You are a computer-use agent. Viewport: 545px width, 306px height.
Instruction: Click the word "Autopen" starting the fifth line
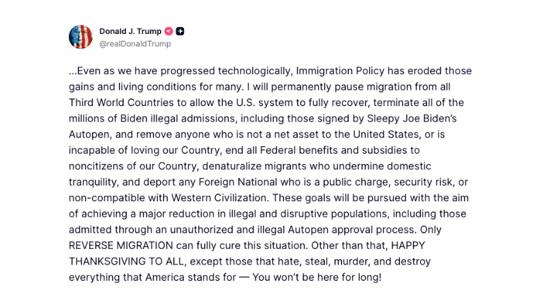point(89,134)
